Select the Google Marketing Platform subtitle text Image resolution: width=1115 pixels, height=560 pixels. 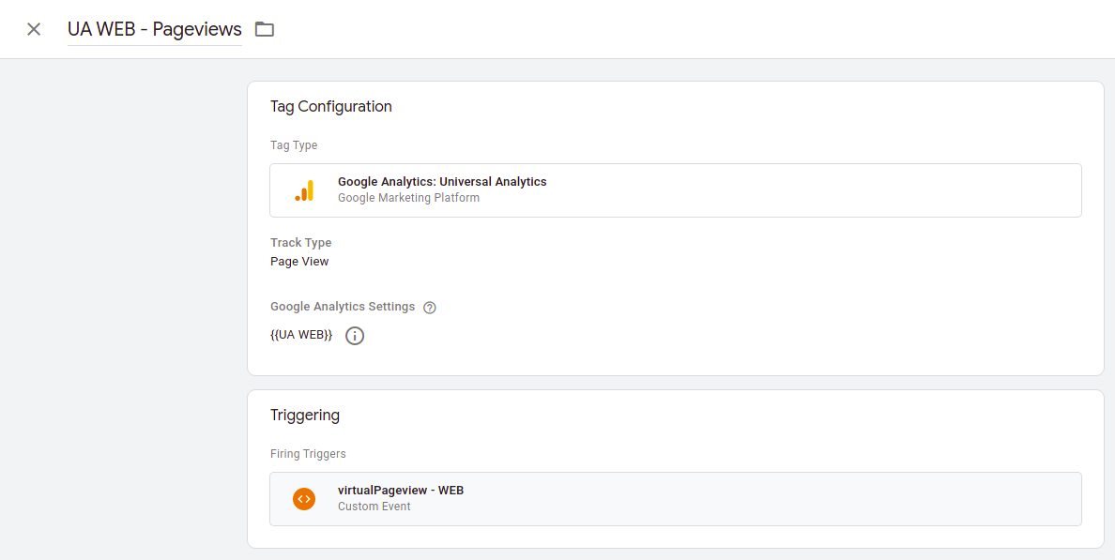tap(408, 197)
